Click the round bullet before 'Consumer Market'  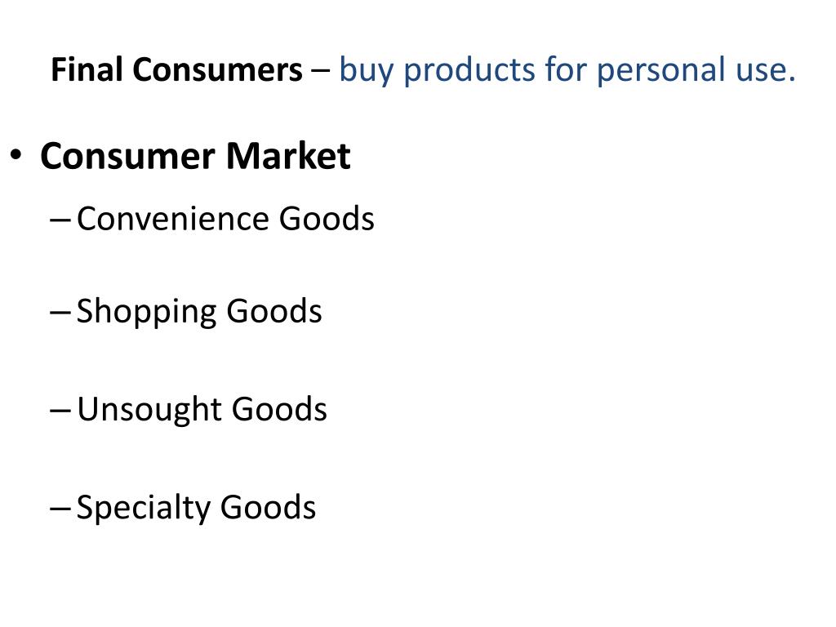pyautogui.click(x=16, y=154)
